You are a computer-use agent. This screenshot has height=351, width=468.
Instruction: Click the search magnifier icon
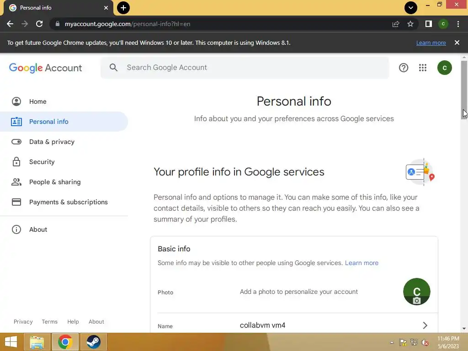113,68
